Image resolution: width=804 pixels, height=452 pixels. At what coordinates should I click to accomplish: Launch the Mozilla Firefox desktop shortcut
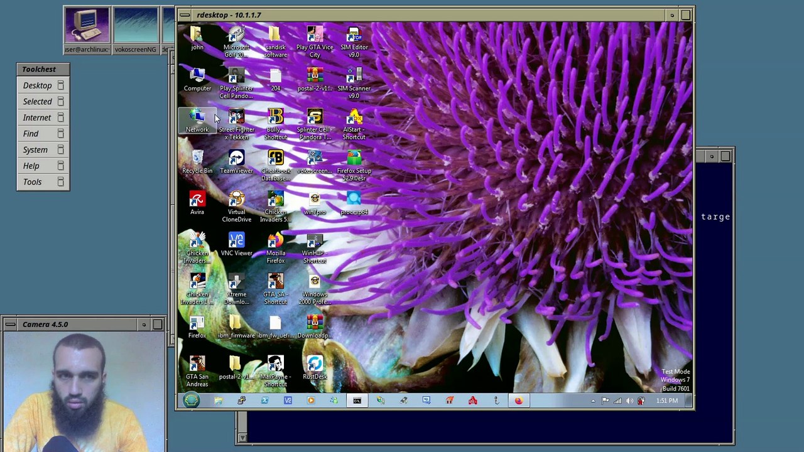click(275, 249)
